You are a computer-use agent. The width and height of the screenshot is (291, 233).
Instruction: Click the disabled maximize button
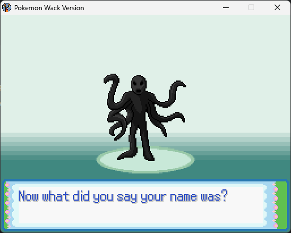pos(251,7)
